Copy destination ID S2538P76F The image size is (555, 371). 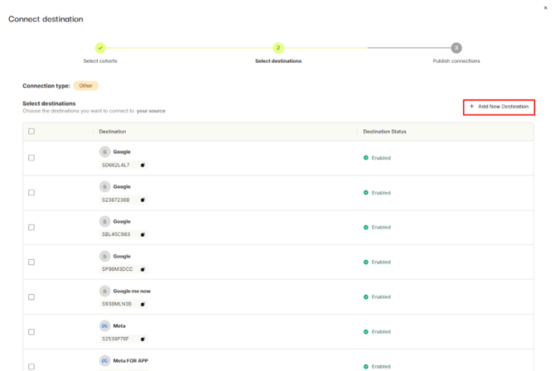(142, 339)
